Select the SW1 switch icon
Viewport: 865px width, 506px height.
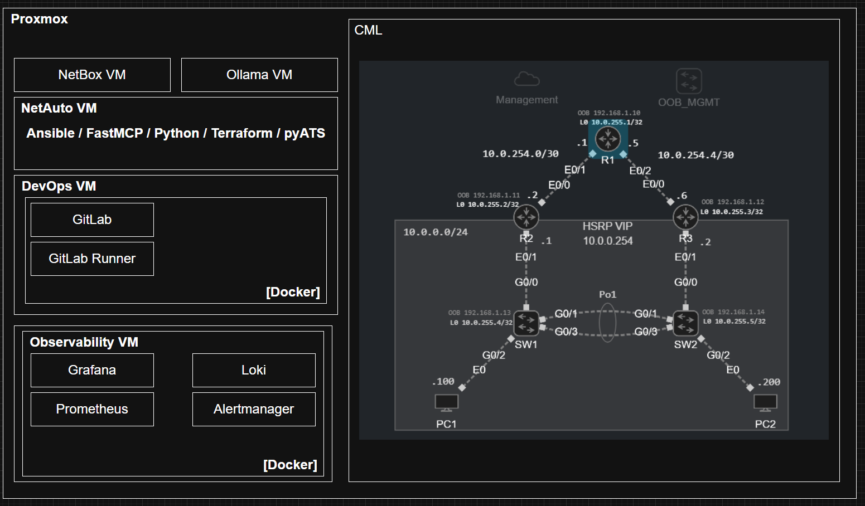coord(526,323)
